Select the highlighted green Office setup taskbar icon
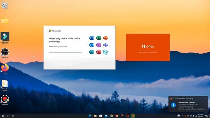The image size is (210, 118). (133, 116)
